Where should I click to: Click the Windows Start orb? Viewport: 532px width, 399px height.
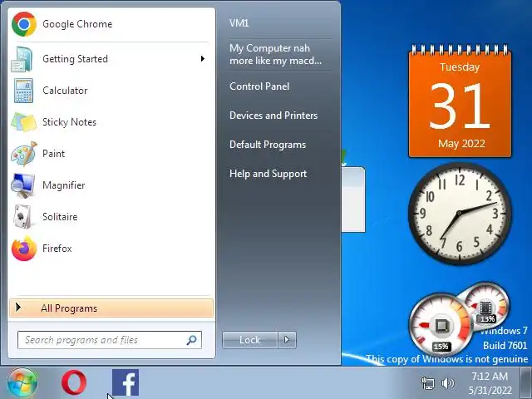point(22,383)
